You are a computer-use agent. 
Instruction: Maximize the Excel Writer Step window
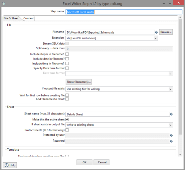tap(170, 3)
